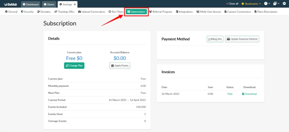The image size is (289, 132).
Task: Click Update Payment Method button
Action: [x=242, y=39]
